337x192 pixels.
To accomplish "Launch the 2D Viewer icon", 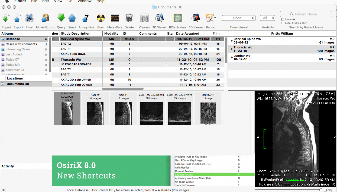I will click(160, 18).
